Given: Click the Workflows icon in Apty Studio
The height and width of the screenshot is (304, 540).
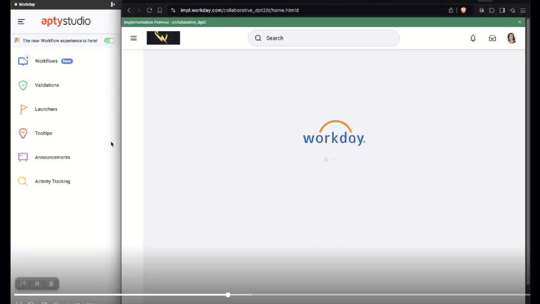Looking at the screenshot, I should tap(23, 61).
